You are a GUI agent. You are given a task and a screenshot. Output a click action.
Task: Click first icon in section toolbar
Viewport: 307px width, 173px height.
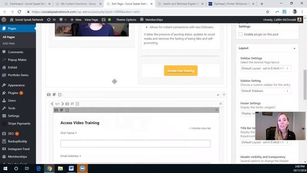coord(49,95)
